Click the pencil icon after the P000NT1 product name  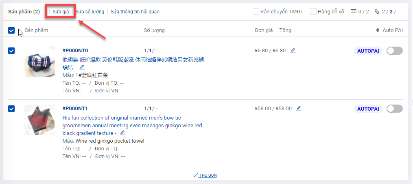coord(122,133)
